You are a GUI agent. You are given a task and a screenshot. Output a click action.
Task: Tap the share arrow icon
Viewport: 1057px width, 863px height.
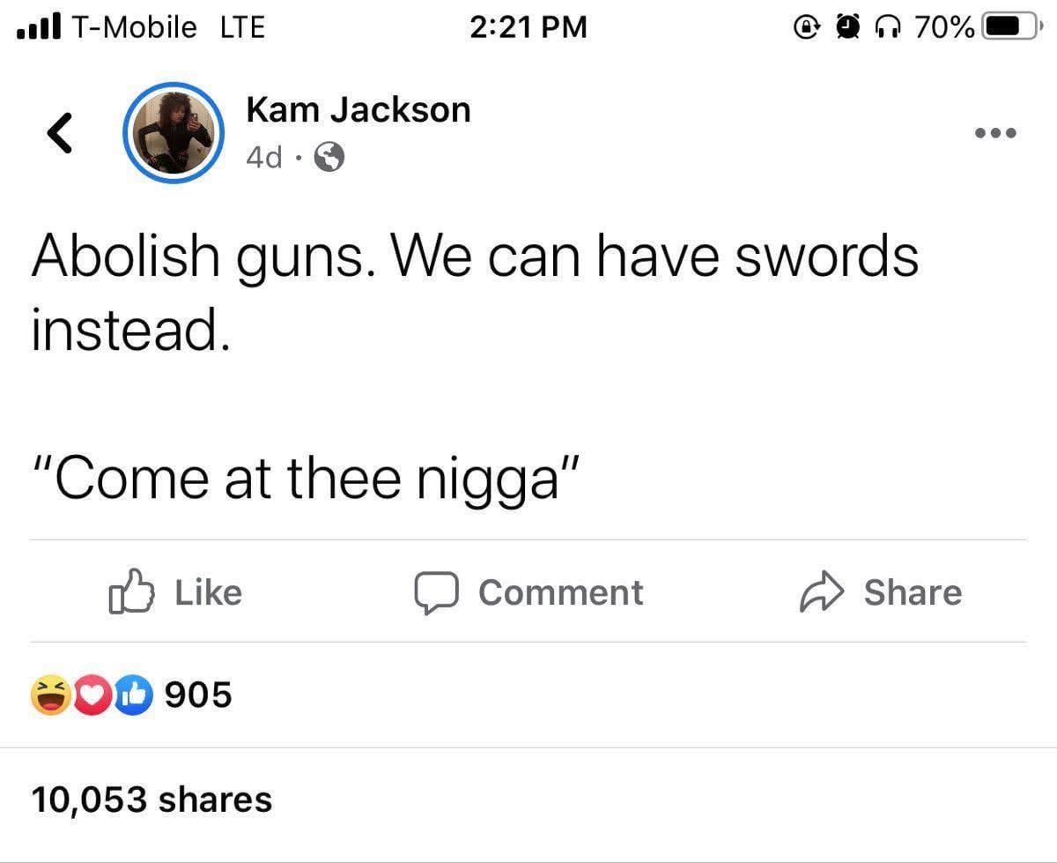tap(821, 593)
